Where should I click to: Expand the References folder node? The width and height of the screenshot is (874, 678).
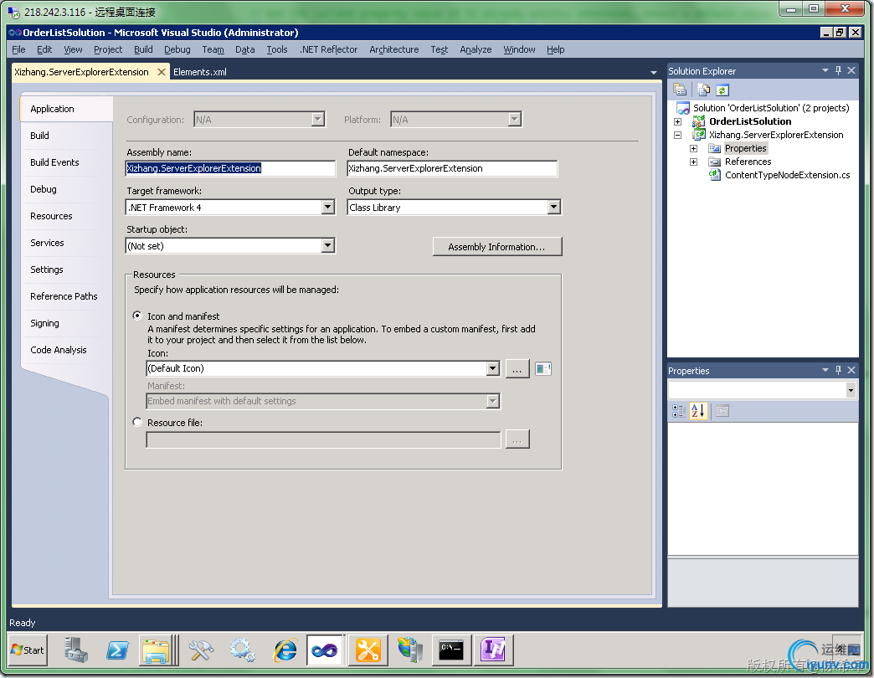[x=693, y=162]
